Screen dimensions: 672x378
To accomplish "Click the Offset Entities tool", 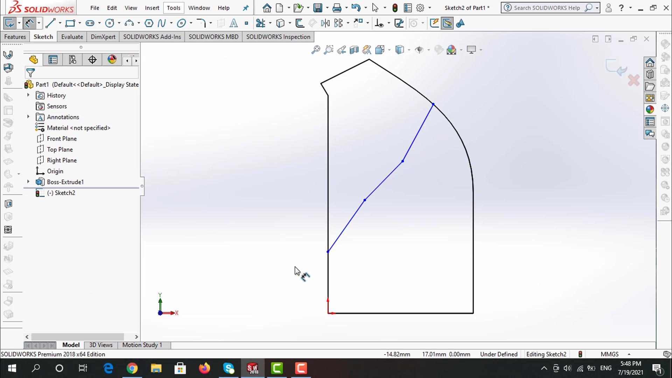I will (300, 23).
